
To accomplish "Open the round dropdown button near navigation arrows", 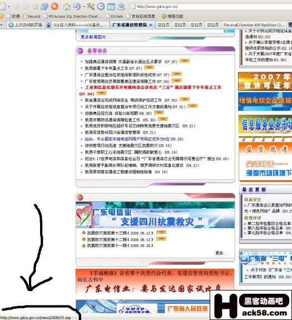I will click(x=35, y=7).
